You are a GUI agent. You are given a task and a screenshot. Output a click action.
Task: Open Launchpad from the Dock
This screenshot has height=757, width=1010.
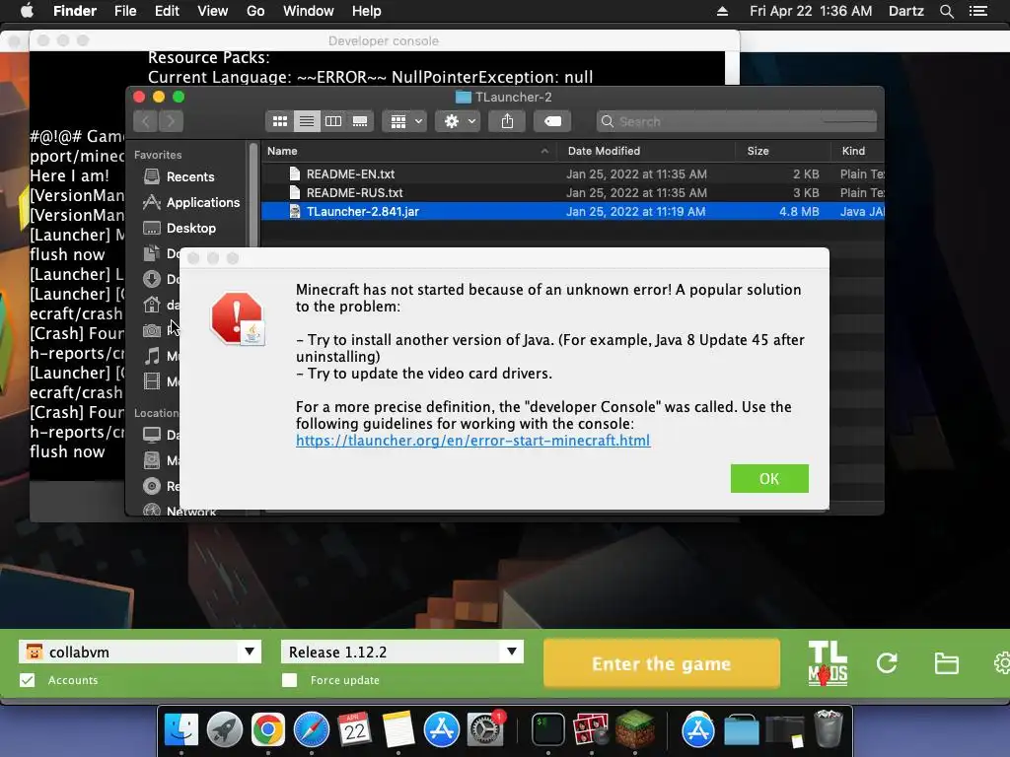(x=224, y=730)
